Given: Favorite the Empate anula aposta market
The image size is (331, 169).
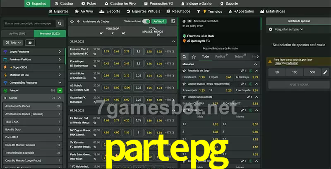Looking at the screenshot, I should pos(184,97).
